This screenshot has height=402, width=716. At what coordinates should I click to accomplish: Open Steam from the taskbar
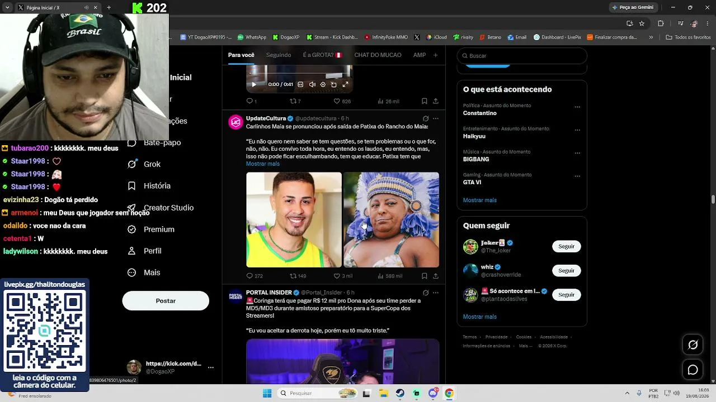pos(400,393)
